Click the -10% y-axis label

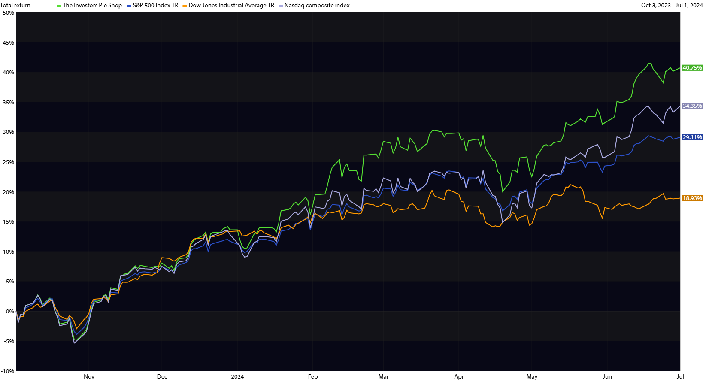tap(8, 371)
